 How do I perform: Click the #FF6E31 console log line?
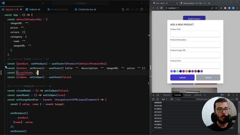(158, 115)
